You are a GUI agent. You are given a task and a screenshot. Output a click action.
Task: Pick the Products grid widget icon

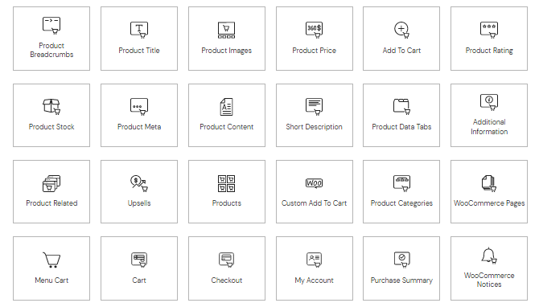point(227,183)
